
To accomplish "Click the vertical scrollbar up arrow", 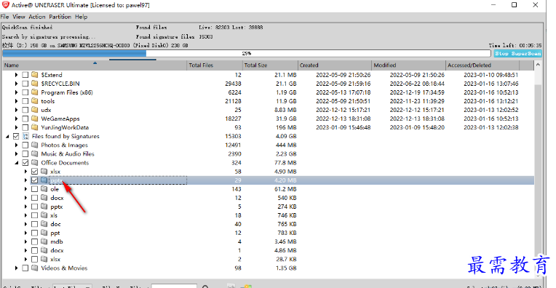I will point(538,65).
